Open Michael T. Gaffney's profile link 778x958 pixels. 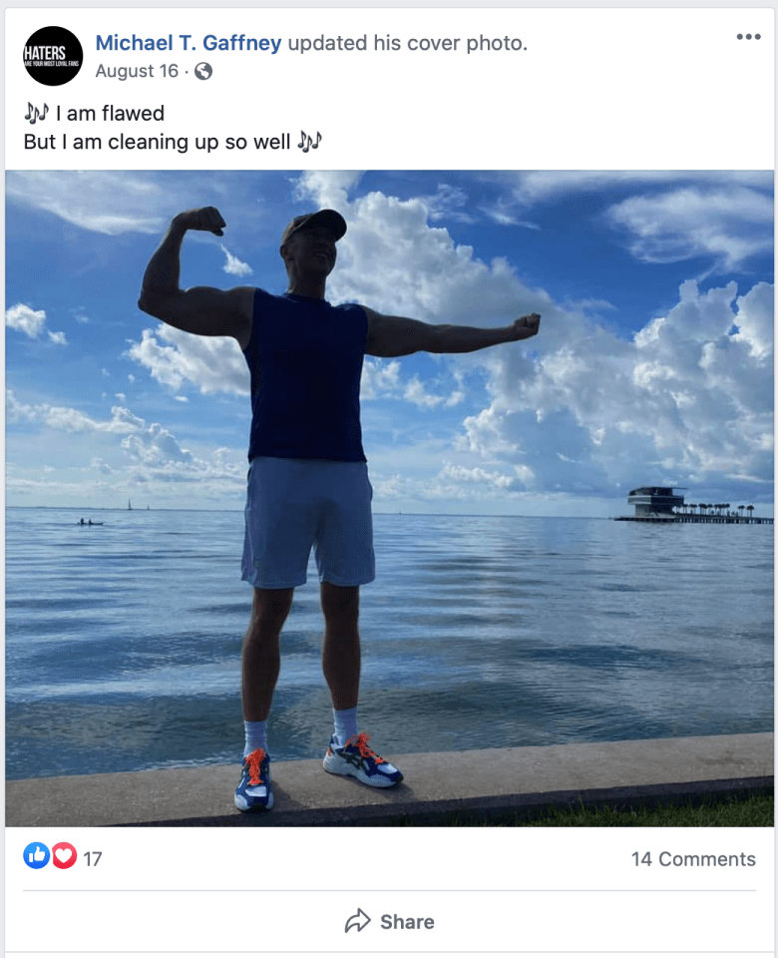(189, 43)
